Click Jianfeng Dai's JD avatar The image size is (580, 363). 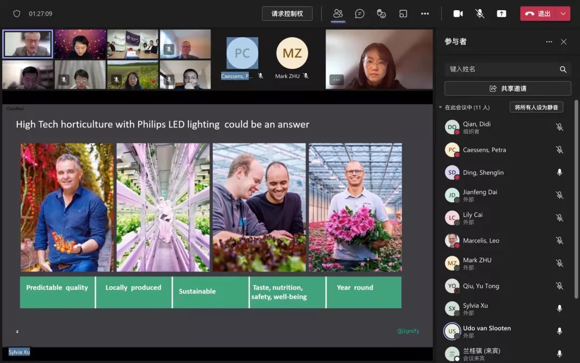452,195
